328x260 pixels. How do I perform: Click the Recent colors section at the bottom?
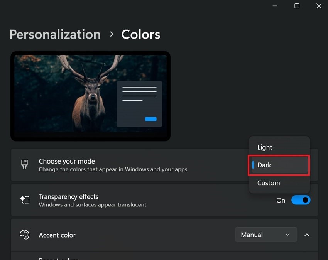tap(59, 258)
